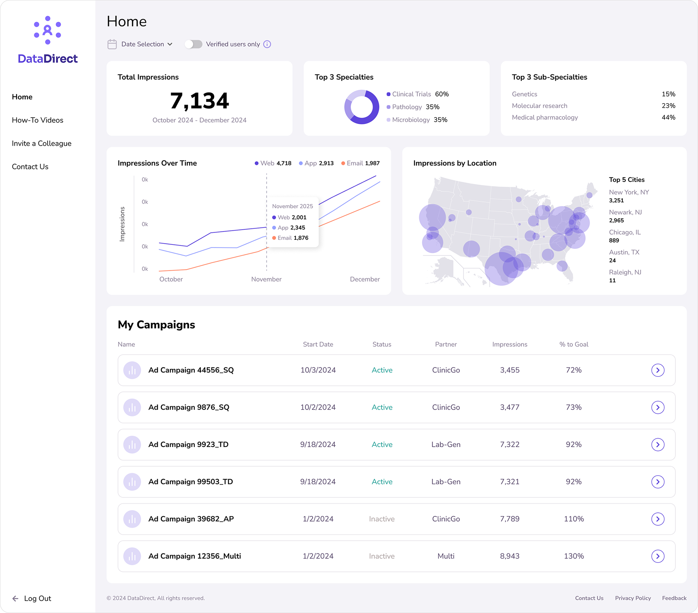The height and width of the screenshot is (613, 698).
Task: Expand details chevron for Ad Campaign 99503_TD
Action: click(657, 482)
